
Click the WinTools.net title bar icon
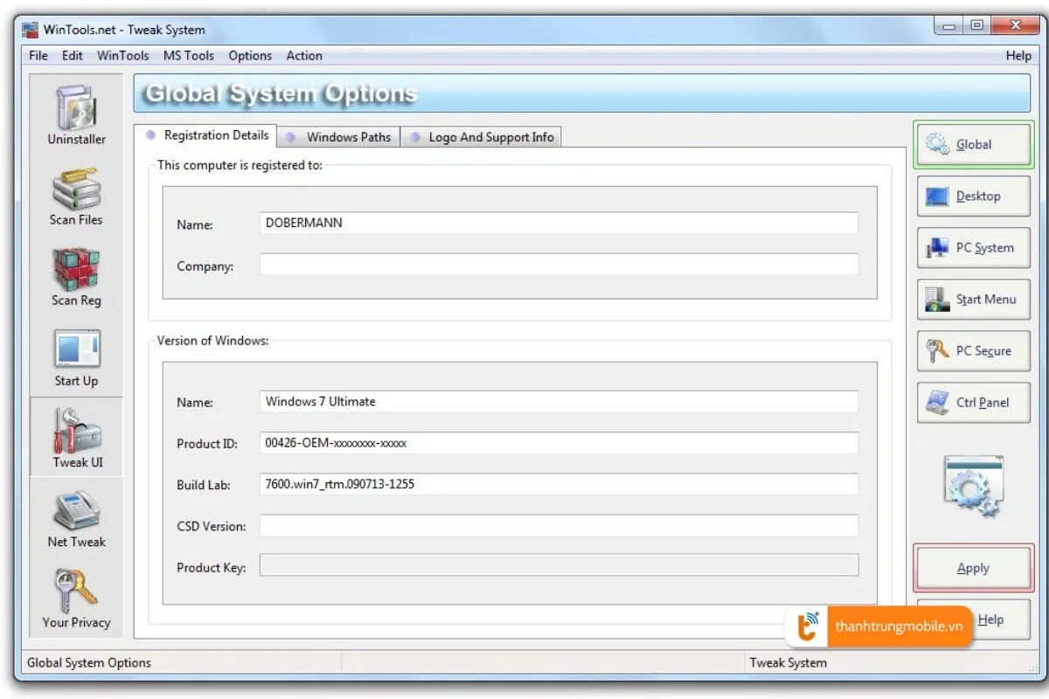pyautogui.click(x=30, y=29)
